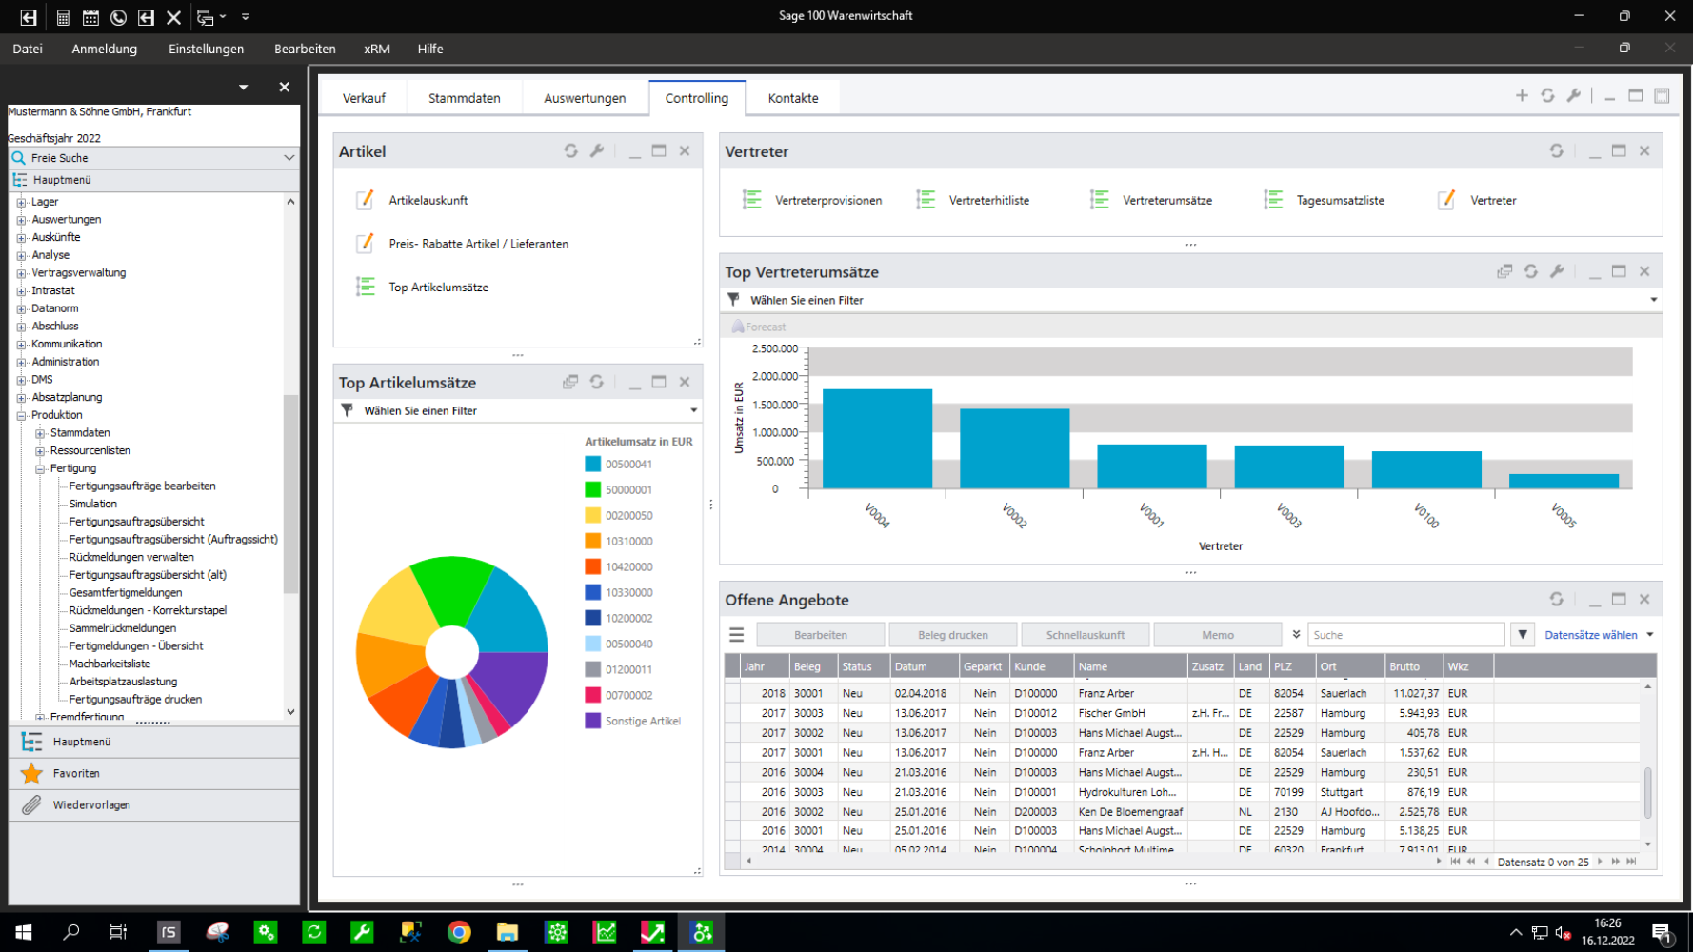Viewport: 1693px width, 952px height.
Task: Click the Beleg drucken button
Action: click(x=952, y=635)
